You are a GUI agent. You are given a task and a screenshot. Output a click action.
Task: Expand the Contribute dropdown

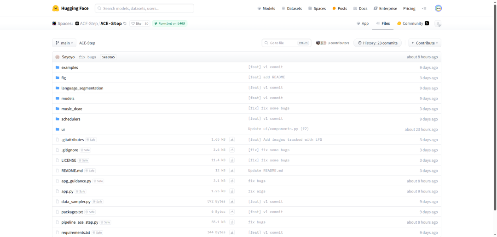pyautogui.click(x=425, y=43)
